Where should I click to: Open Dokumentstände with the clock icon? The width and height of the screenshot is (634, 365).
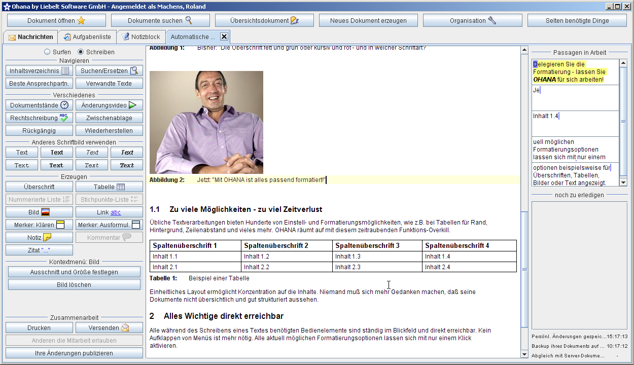click(x=39, y=105)
